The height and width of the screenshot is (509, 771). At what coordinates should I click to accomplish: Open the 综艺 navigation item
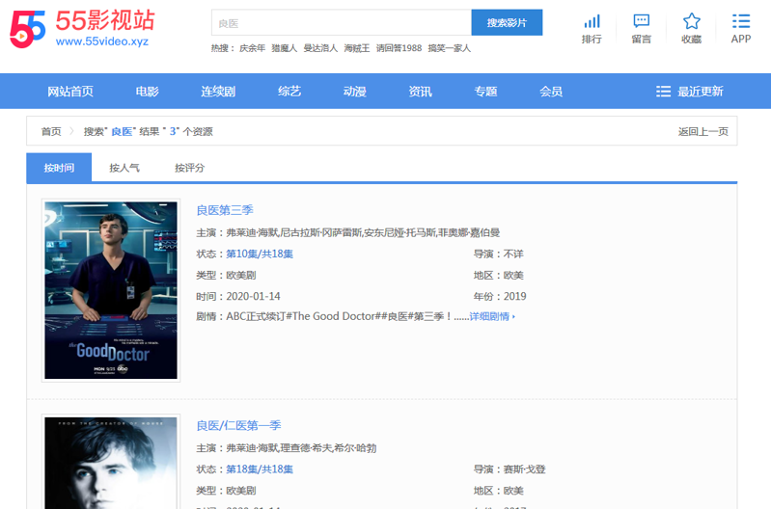(289, 92)
